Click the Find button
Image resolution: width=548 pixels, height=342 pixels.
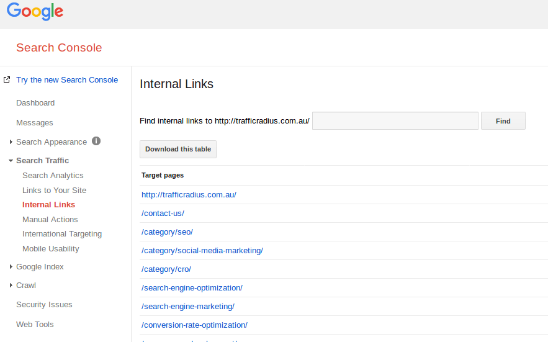point(503,120)
